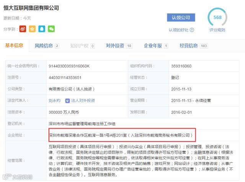Open legal representative 刘永灼 link
The image size is (245, 182).
(54, 101)
